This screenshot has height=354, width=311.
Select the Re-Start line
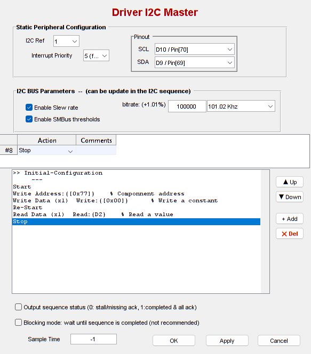pyautogui.click(x=136, y=208)
